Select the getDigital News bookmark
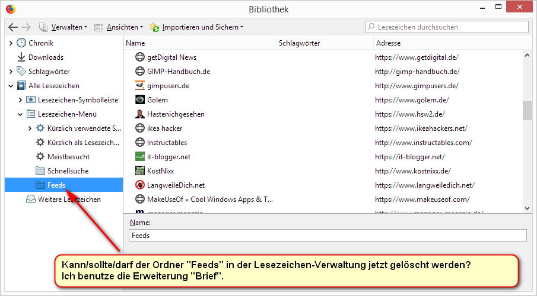The image size is (537, 296). 171,57
